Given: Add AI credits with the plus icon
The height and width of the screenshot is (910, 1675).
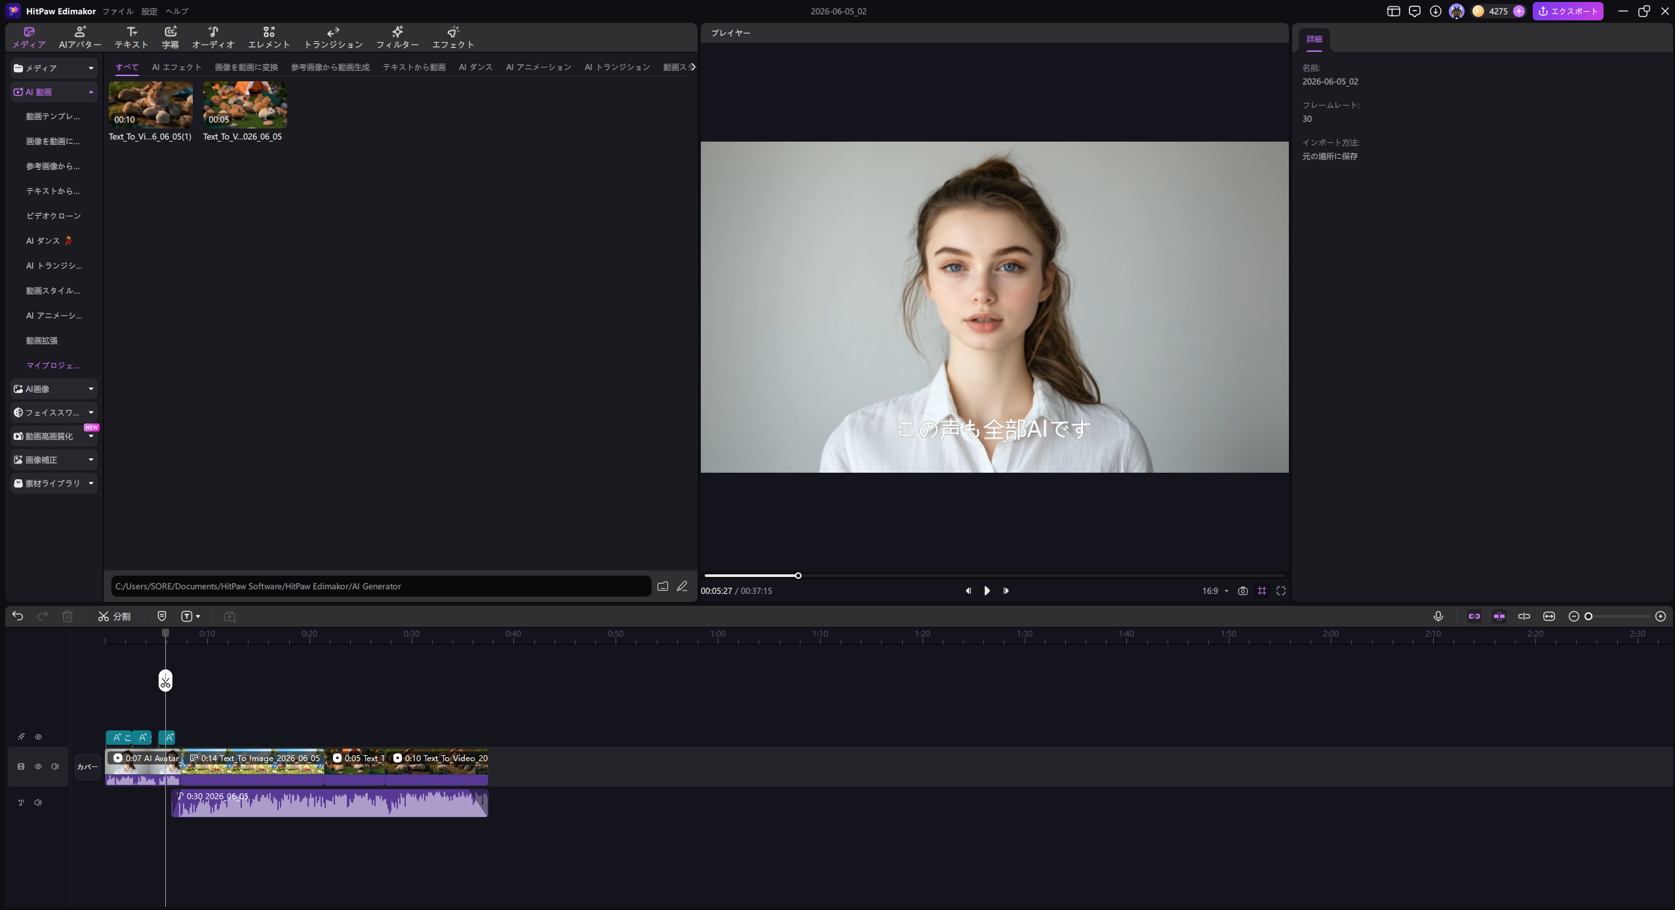Looking at the screenshot, I should point(1519,11).
